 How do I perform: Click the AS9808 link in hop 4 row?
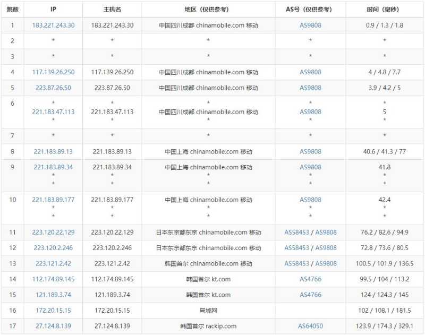(x=310, y=72)
